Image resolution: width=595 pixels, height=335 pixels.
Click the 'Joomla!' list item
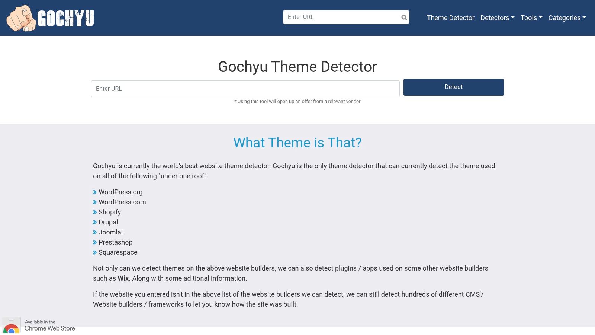[111, 232]
